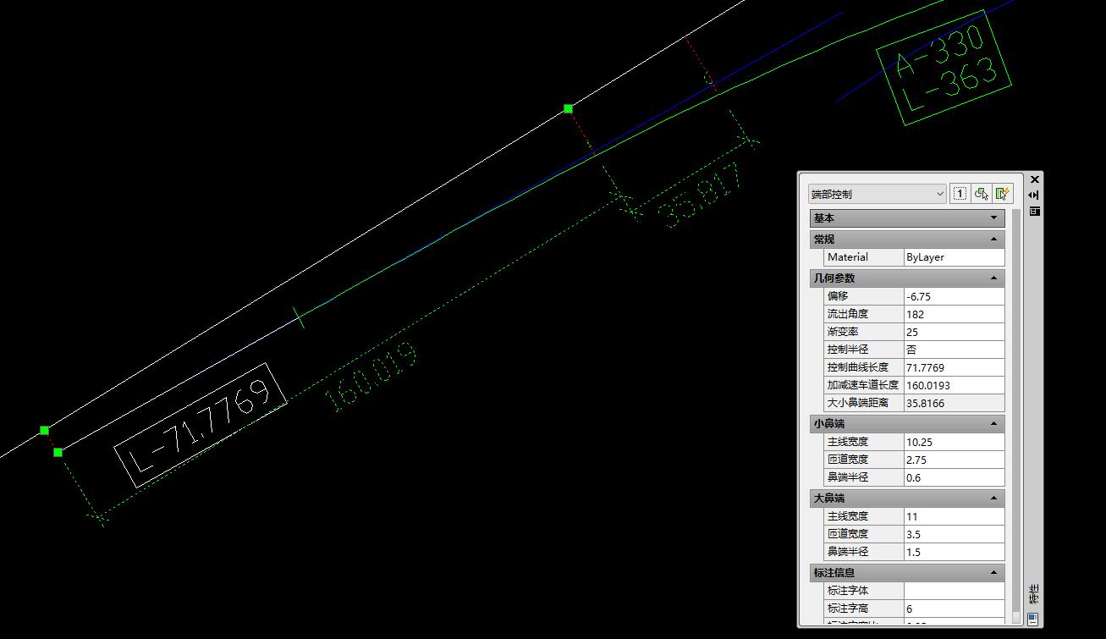Collapse the 几何参数 section

pyautogui.click(x=993, y=278)
